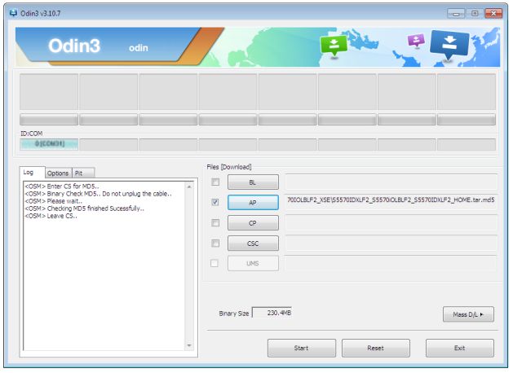Close the Odin3 window
513x373 pixels.
pos(493,13)
